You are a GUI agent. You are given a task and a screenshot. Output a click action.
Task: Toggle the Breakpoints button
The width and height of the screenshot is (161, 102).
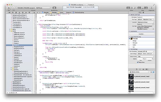click(54, 8)
